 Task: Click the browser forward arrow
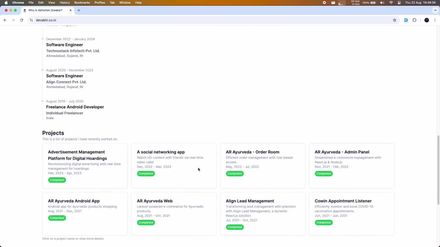coord(13,20)
